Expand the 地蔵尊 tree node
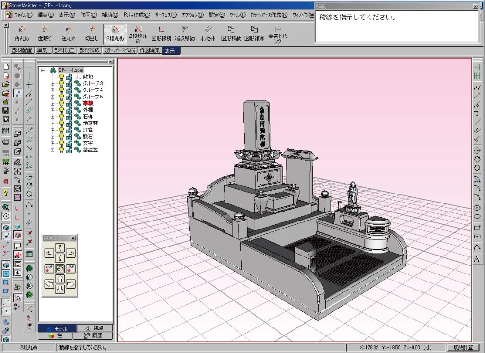 point(53,123)
